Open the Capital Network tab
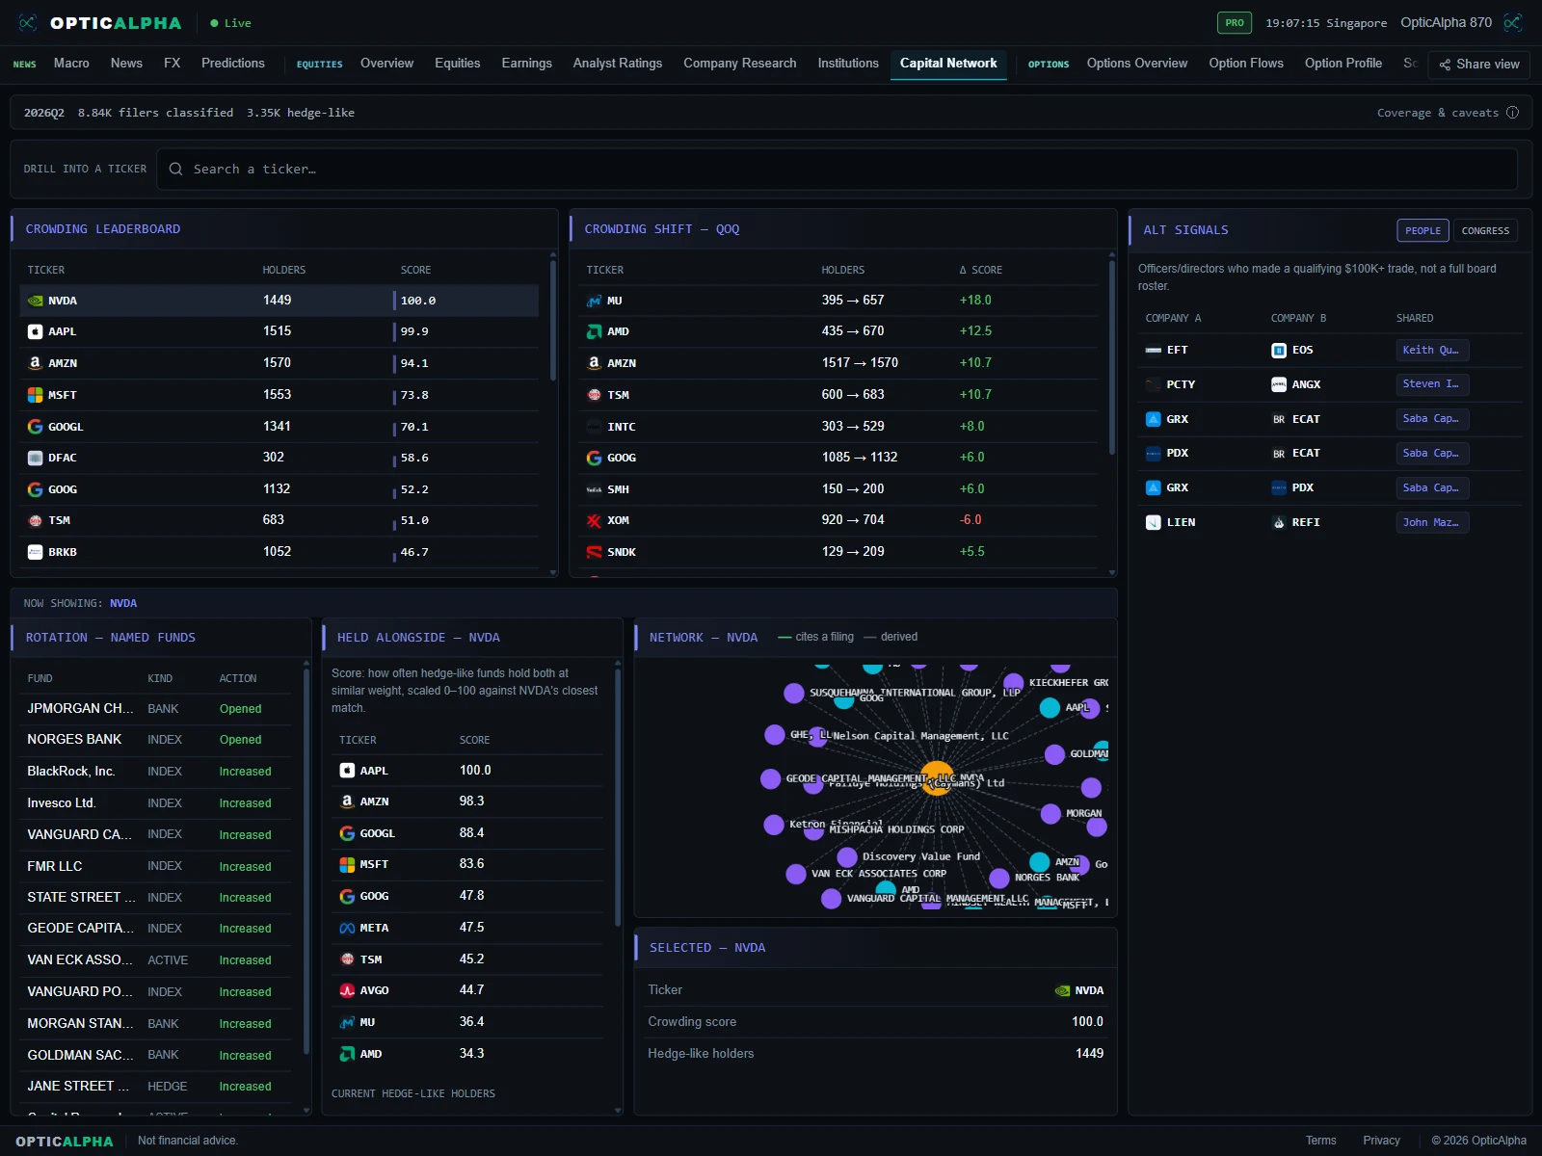The width and height of the screenshot is (1542, 1156). click(x=948, y=64)
